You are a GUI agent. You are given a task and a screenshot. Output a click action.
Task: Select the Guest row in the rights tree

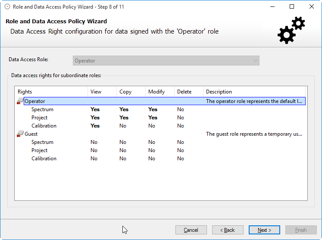[31, 134]
